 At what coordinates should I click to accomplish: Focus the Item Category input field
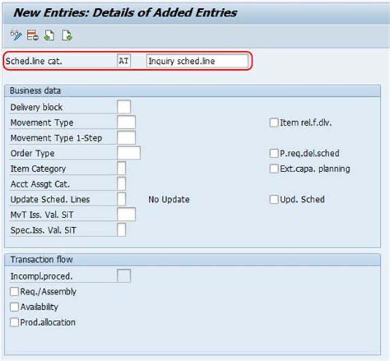[121, 168]
